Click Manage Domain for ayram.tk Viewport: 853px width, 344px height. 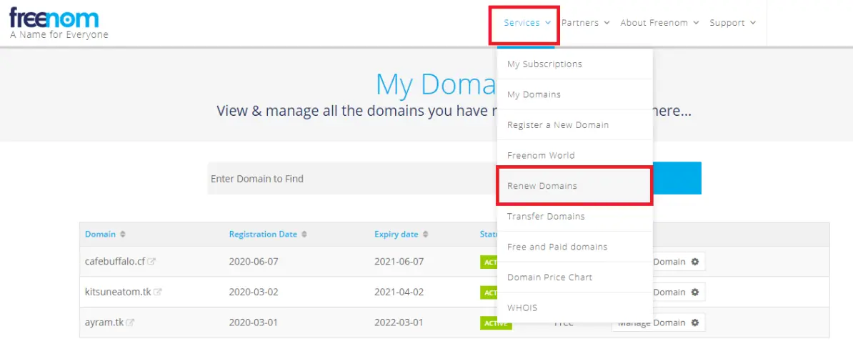(658, 323)
